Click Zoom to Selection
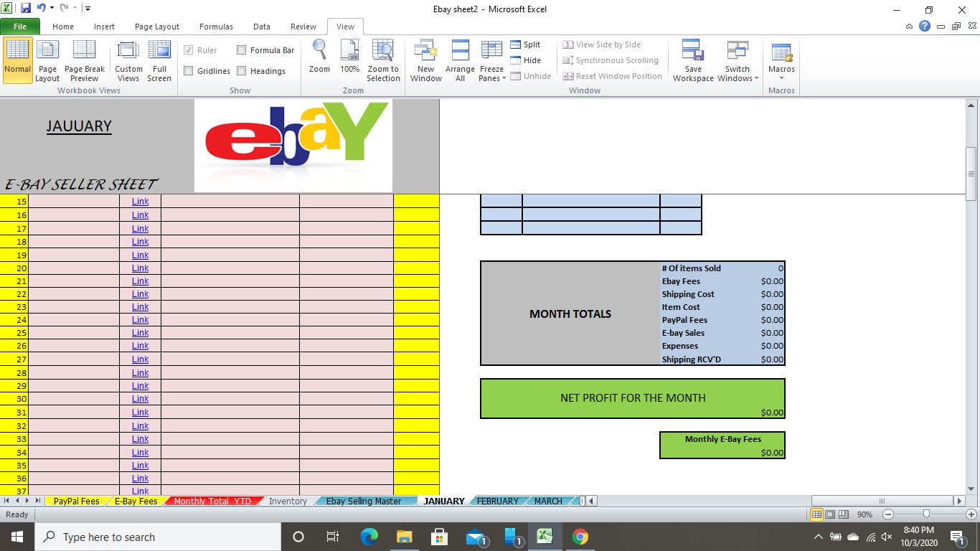This screenshot has height=551, width=980. [x=383, y=60]
